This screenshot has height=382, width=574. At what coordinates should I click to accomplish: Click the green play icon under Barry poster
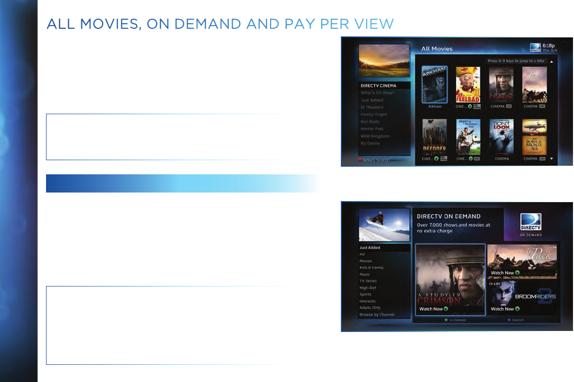tap(470, 159)
